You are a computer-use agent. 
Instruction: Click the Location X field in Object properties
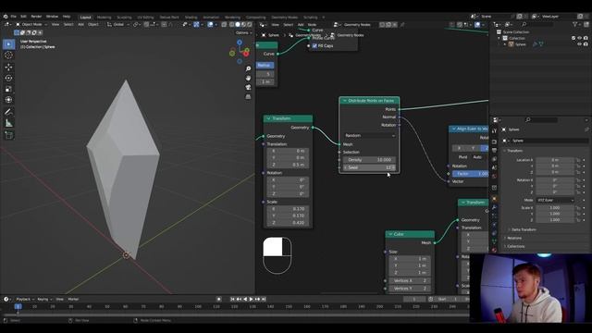point(555,160)
